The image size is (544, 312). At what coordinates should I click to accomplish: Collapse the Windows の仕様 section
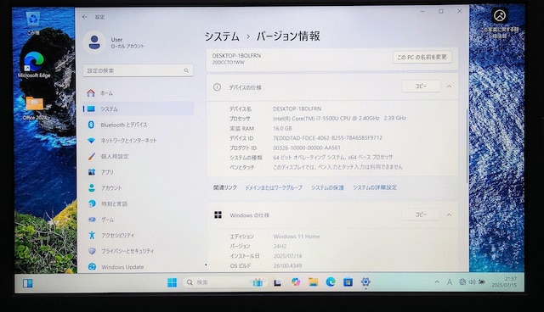tap(449, 215)
